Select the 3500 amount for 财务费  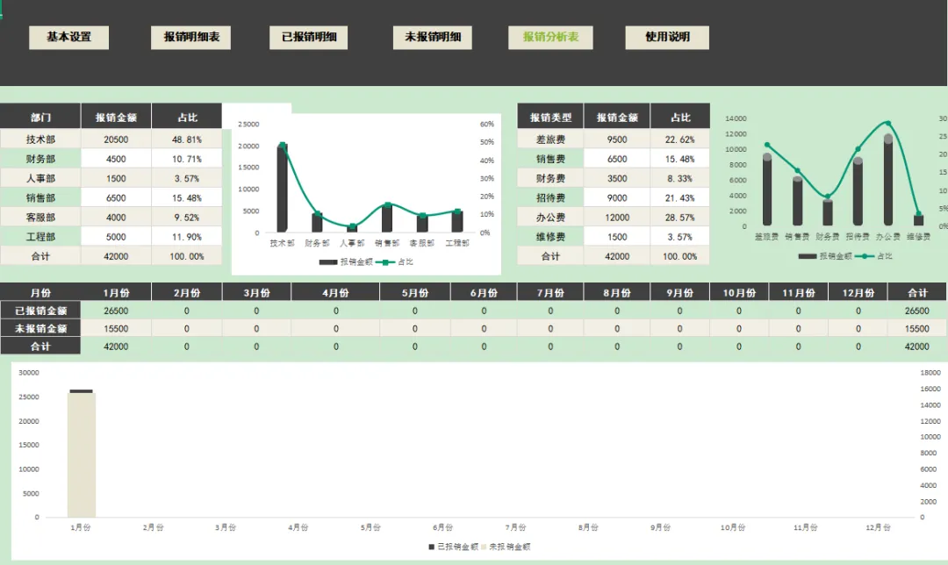click(x=617, y=178)
